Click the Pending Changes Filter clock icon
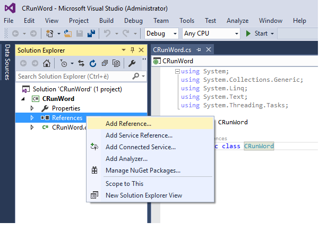 coord(64,64)
